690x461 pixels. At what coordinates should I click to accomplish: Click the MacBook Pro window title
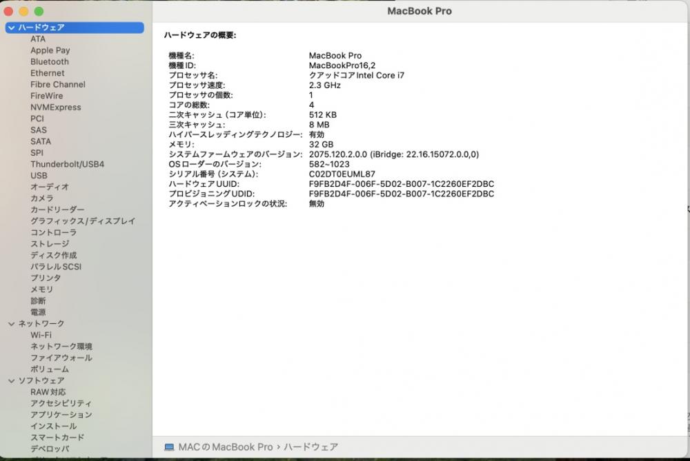(x=420, y=12)
